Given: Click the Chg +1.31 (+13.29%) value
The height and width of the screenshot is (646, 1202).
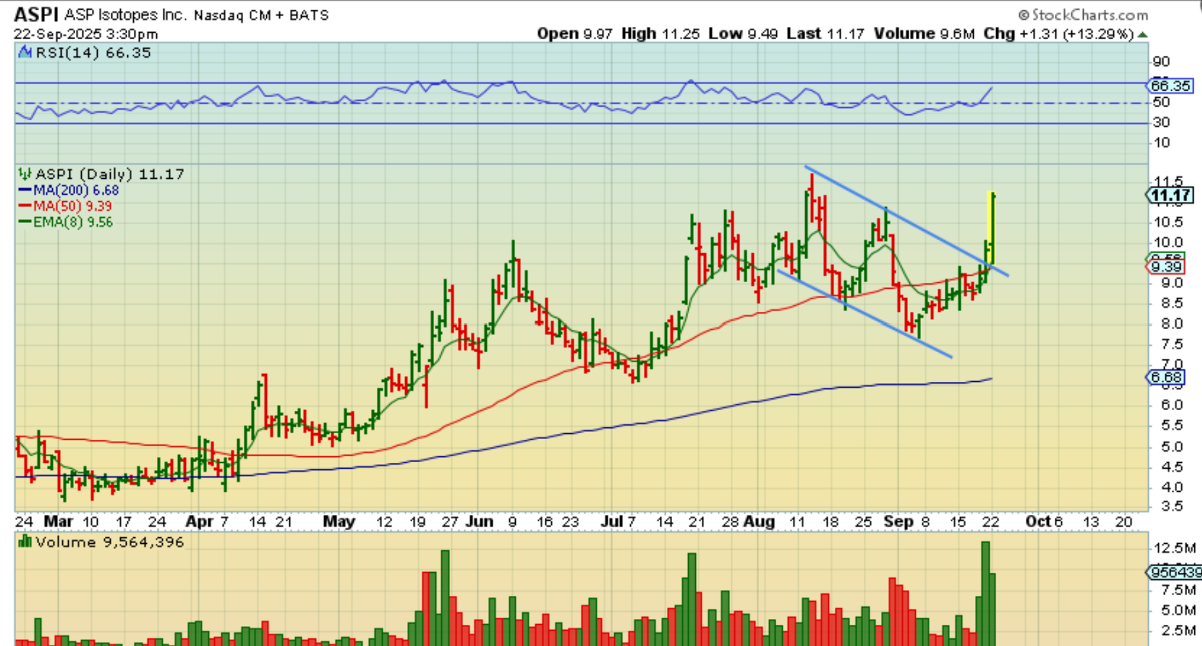Looking at the screenshot, I should coord(1059,33).
